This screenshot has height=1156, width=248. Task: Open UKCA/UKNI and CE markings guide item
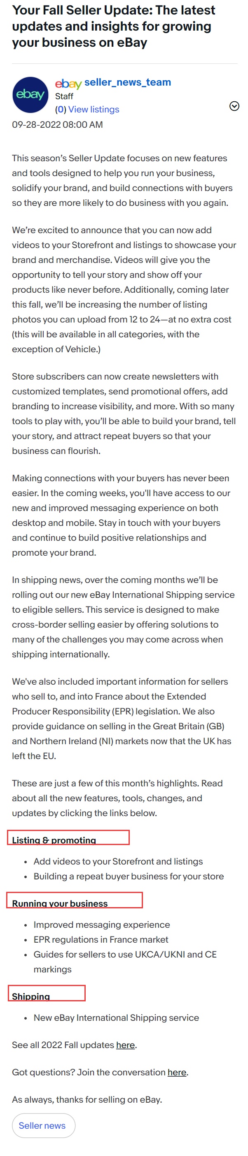[125, 962]
